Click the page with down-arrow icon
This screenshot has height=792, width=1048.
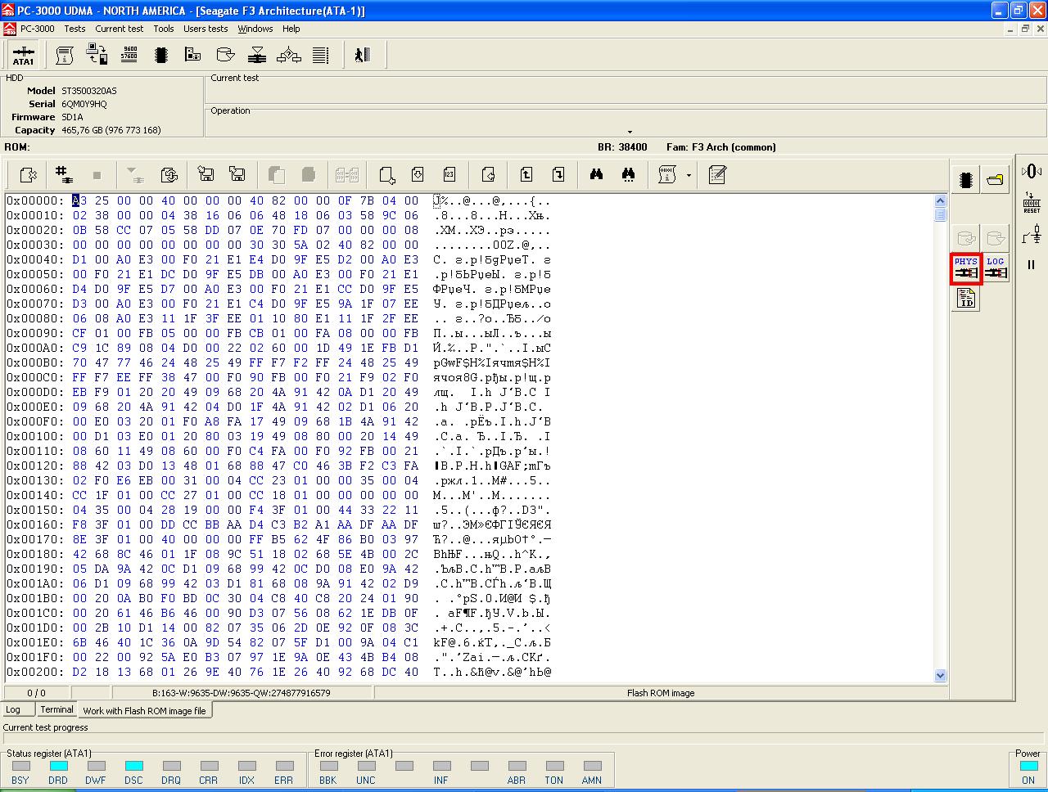(x=418, y=174)
